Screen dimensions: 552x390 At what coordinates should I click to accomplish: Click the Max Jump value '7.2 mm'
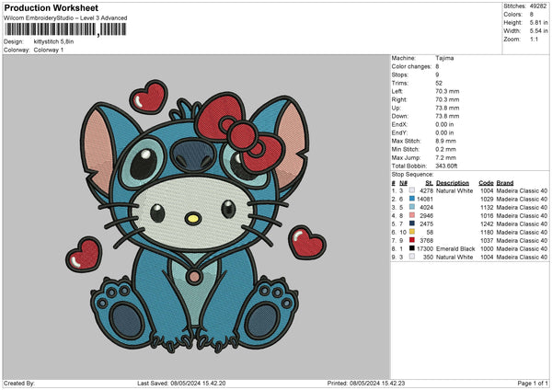[x=445, y=157]
